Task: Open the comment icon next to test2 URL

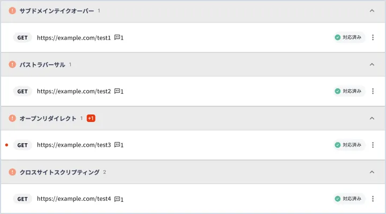Action: coord(117,91)
